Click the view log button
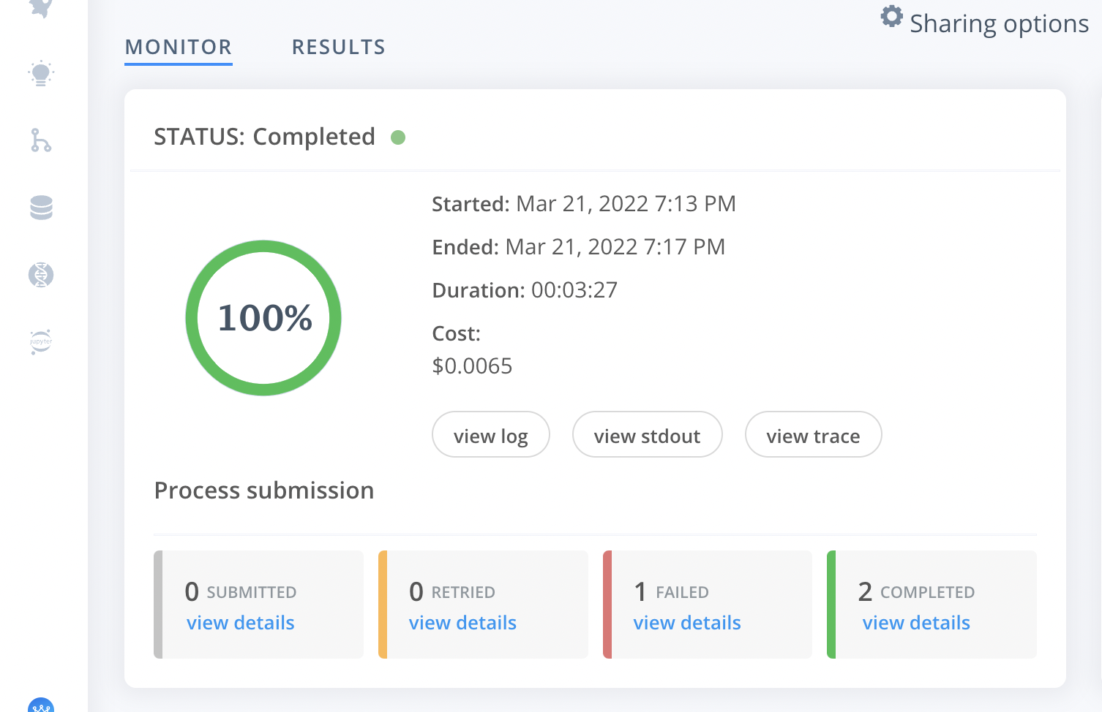The height and width of the screenshot is (712, 1102). click(490, 434)
